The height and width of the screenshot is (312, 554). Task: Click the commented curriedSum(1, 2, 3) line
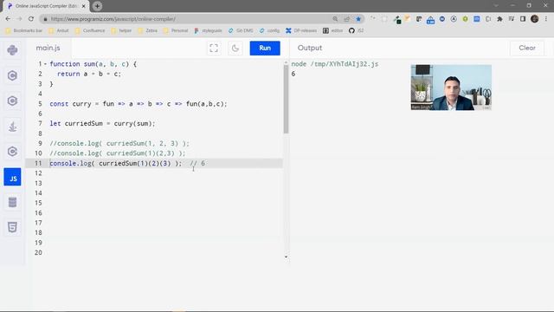click(x=119, y=143)
